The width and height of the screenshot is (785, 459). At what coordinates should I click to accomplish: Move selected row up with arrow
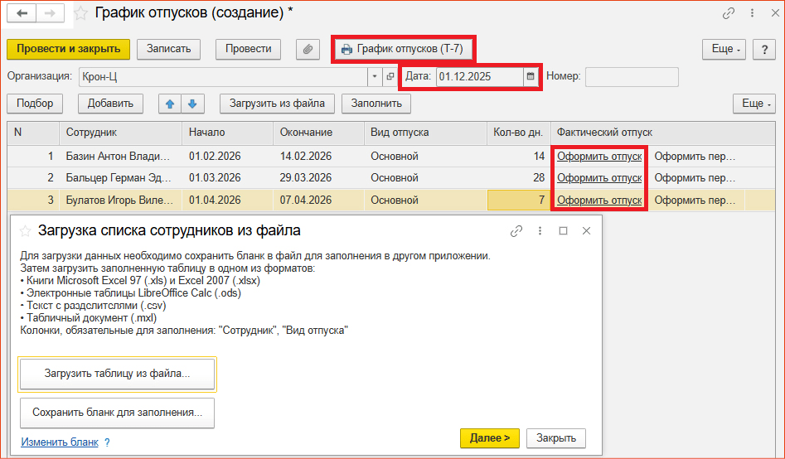coord(170,104)
